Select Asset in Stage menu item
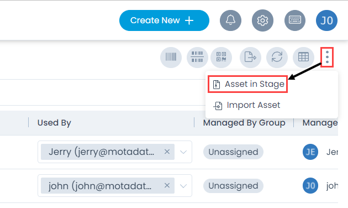Screen dimensions: 348x208 tap(248, 84)
